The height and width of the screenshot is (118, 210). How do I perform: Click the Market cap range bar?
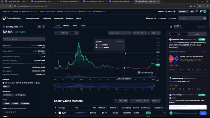21,48
